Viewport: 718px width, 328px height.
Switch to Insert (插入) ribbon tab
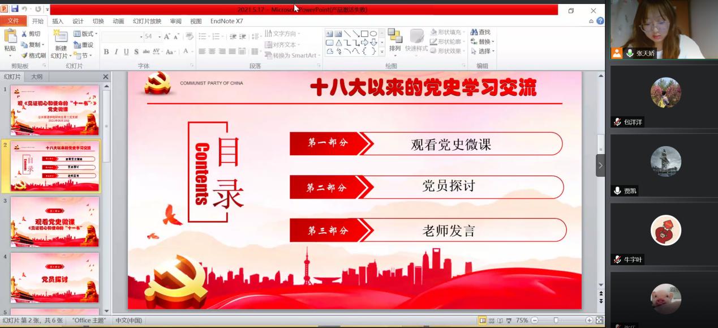pyautogui.click(x=58, y=21)
